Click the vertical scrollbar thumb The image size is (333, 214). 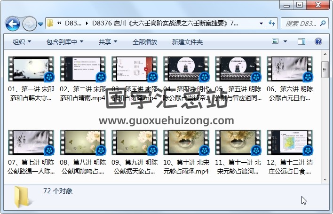[325, 70]
